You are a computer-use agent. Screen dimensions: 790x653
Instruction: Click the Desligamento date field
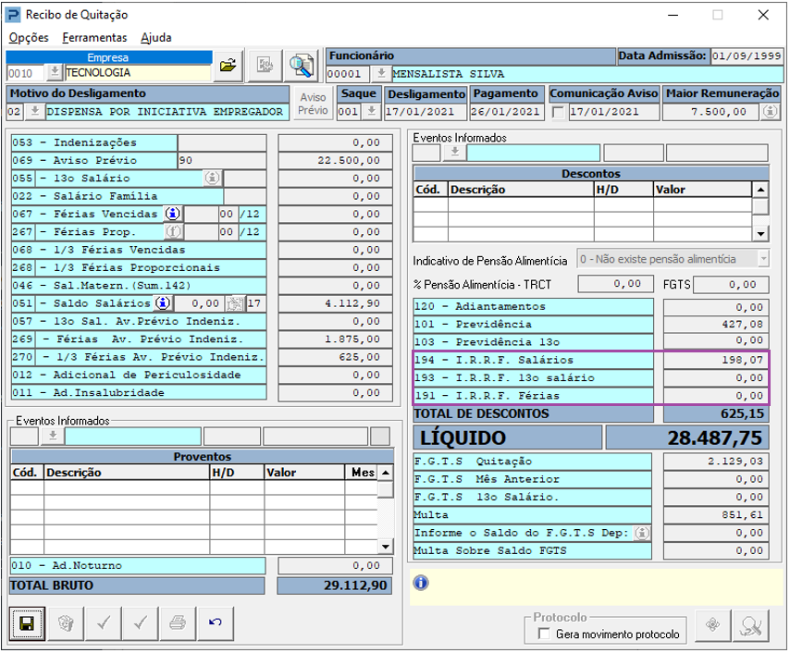point(426,111)
